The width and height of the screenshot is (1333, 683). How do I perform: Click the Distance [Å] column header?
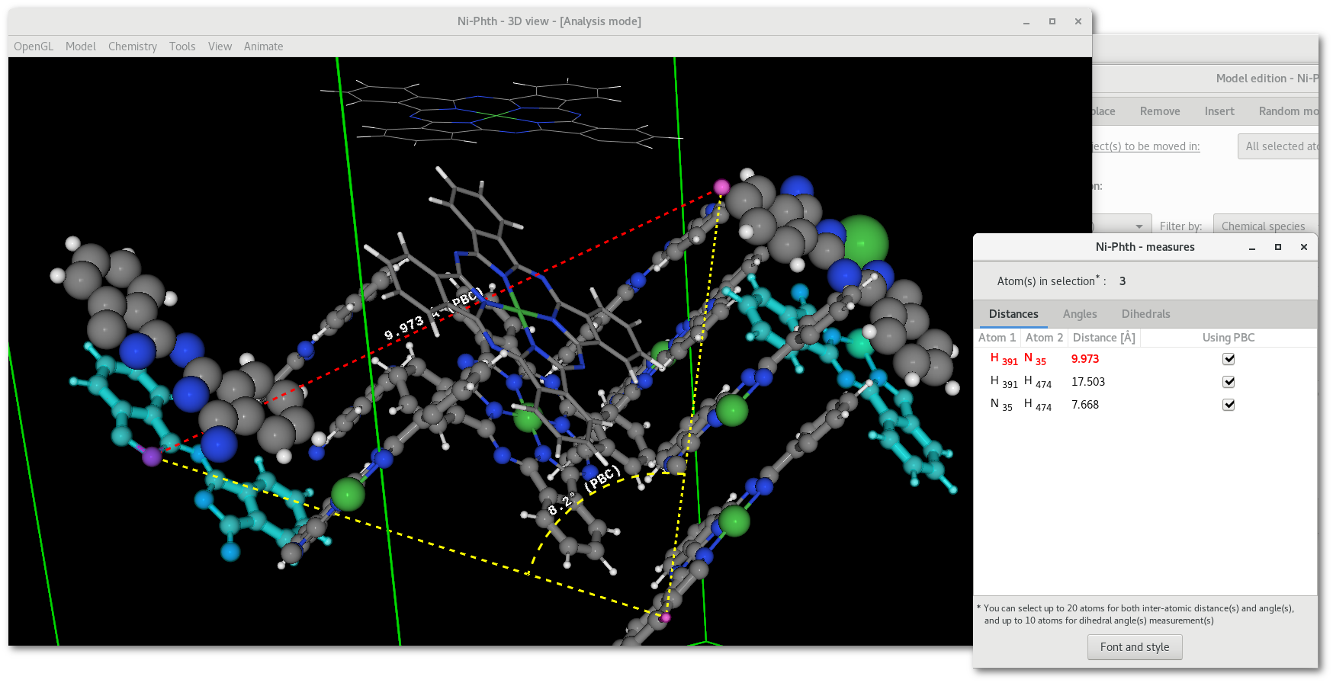1103,338
